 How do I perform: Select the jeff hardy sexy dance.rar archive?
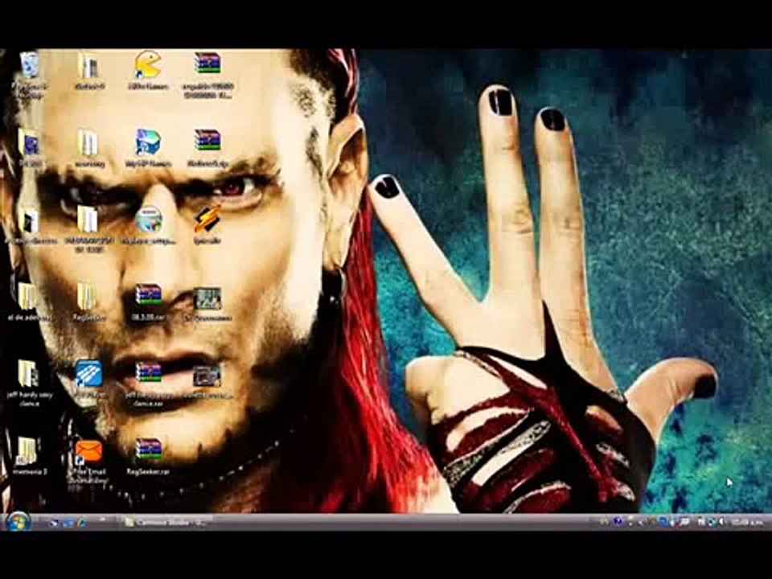148,374
